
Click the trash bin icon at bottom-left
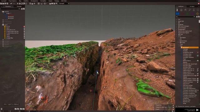pyautogui.click(x=1, y=109)
